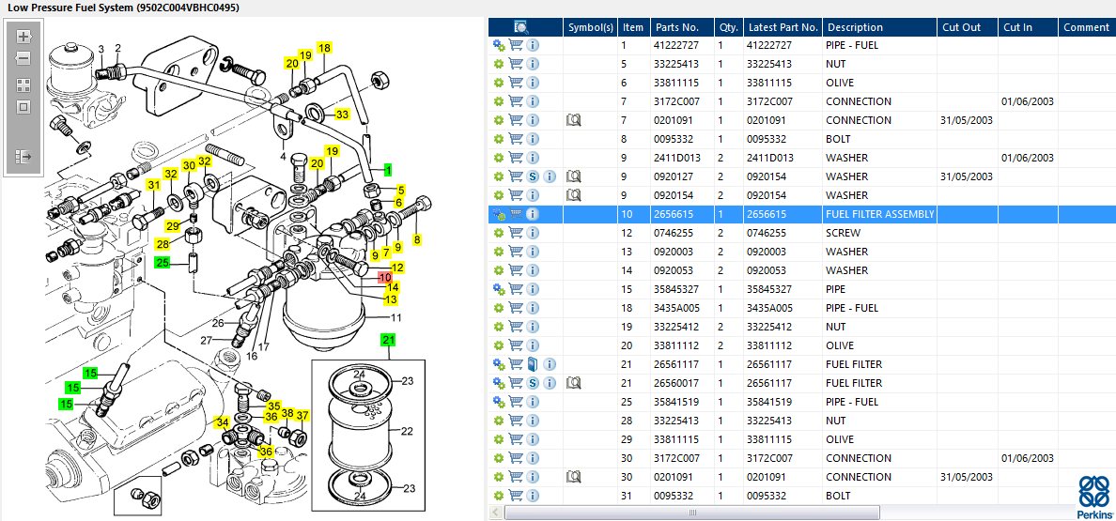Open info for BOLT item 31

tap(533, 496)
